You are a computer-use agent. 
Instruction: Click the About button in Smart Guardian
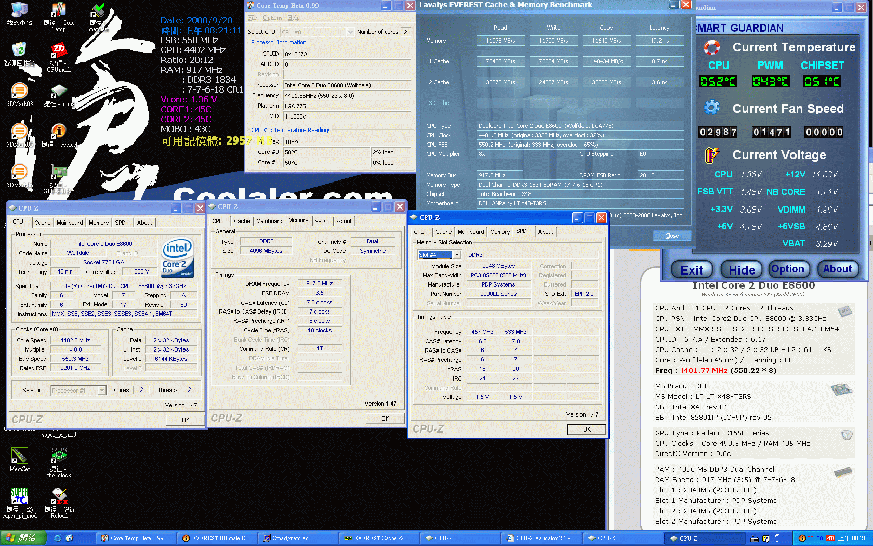[x=837, y=269]
